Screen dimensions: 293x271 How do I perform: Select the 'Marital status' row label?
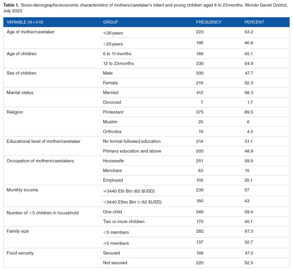click(x=19, y=92)
